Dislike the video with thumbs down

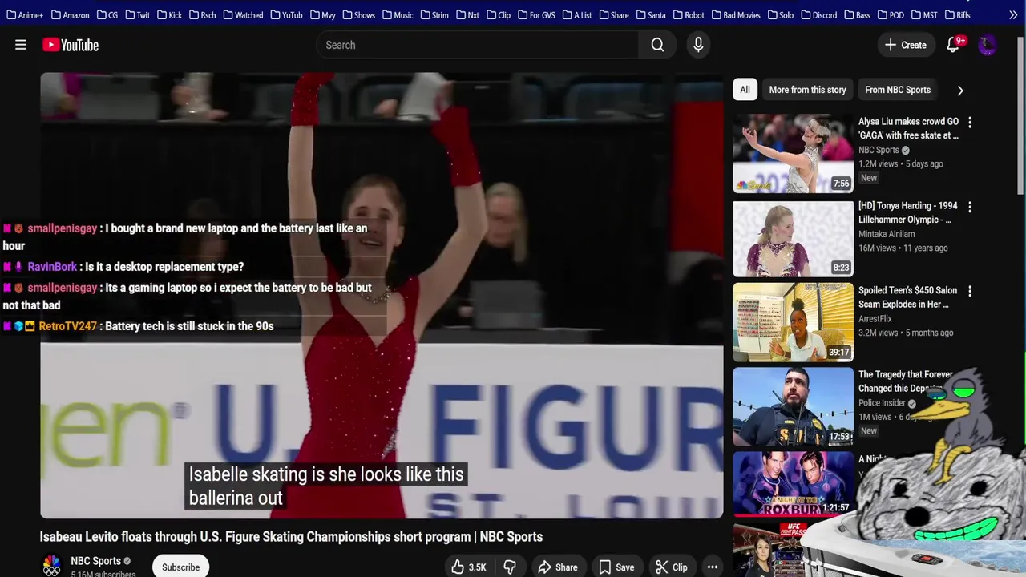(510, 567)
